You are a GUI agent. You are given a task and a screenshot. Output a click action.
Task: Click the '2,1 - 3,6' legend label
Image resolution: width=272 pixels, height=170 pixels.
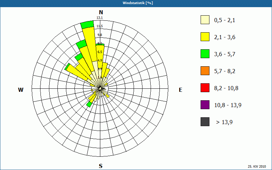pyautogui.click(x=225, y=37)
